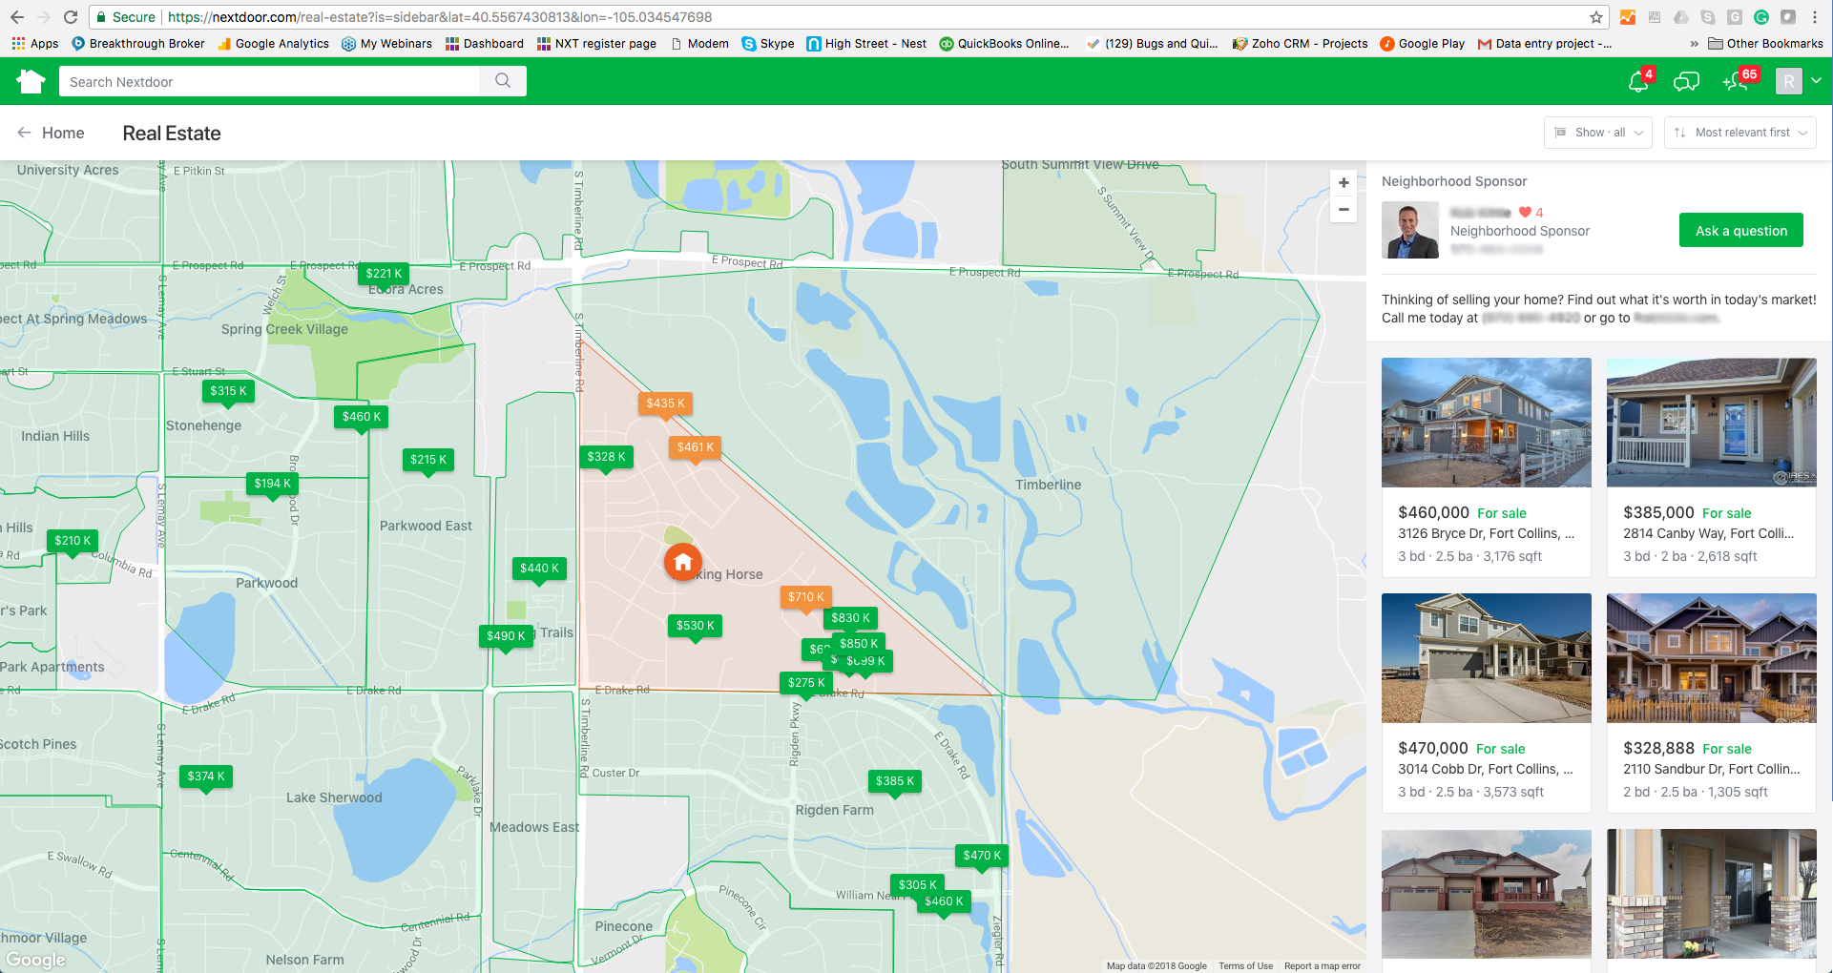Screen dimensions: 1833x973
Task: Select the $328 K green map marker
Action: [x=606, y=457]
